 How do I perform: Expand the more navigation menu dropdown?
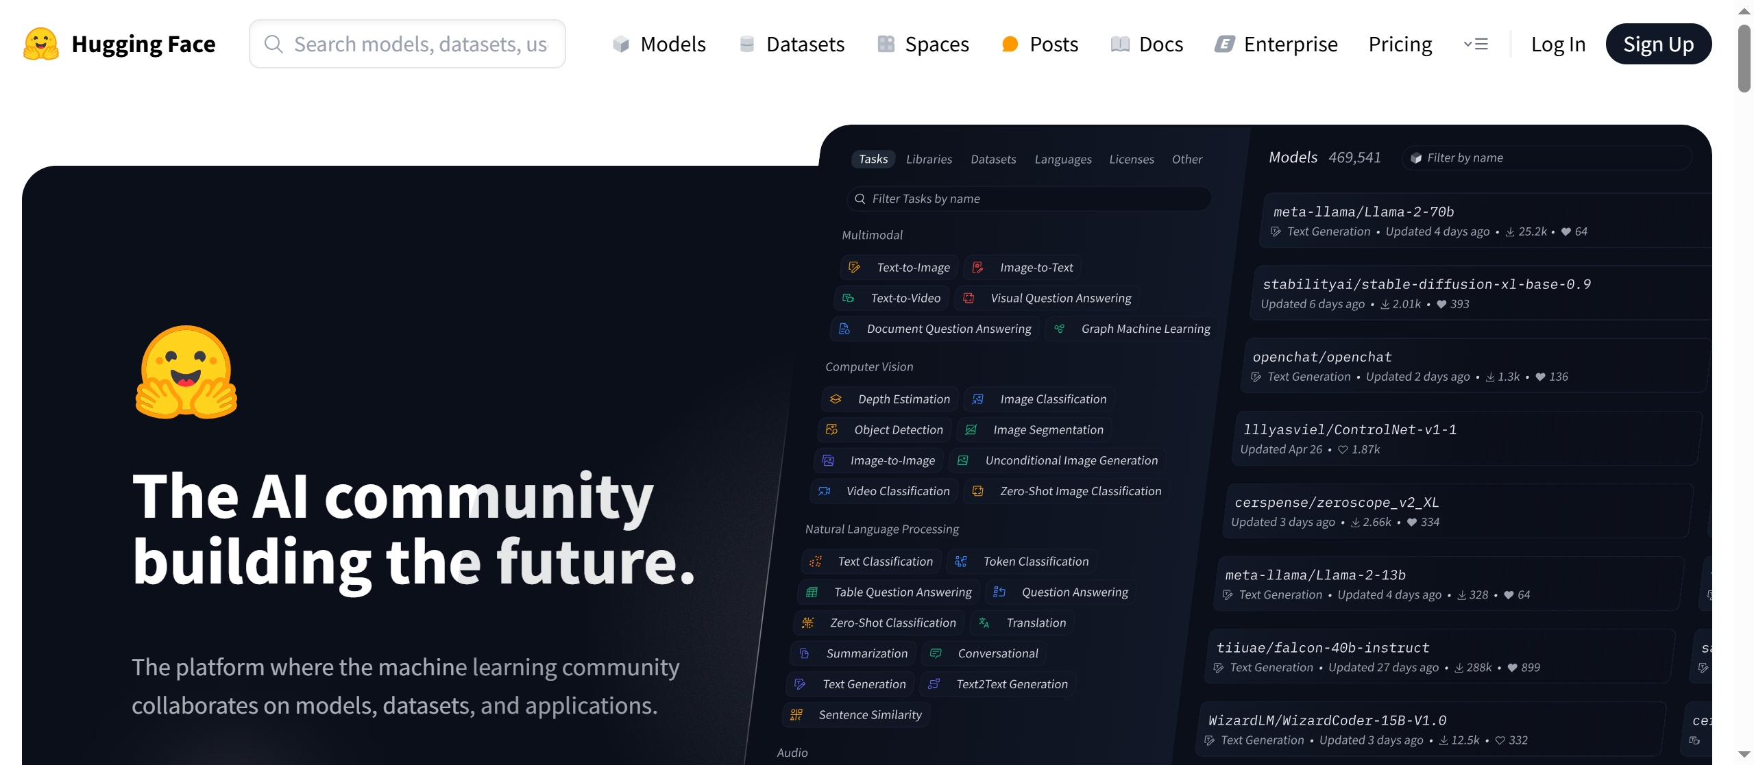point(1476,45)
